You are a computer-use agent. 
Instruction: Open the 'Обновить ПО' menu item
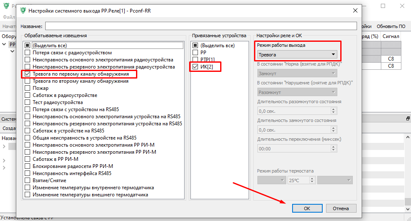[391, 26]
